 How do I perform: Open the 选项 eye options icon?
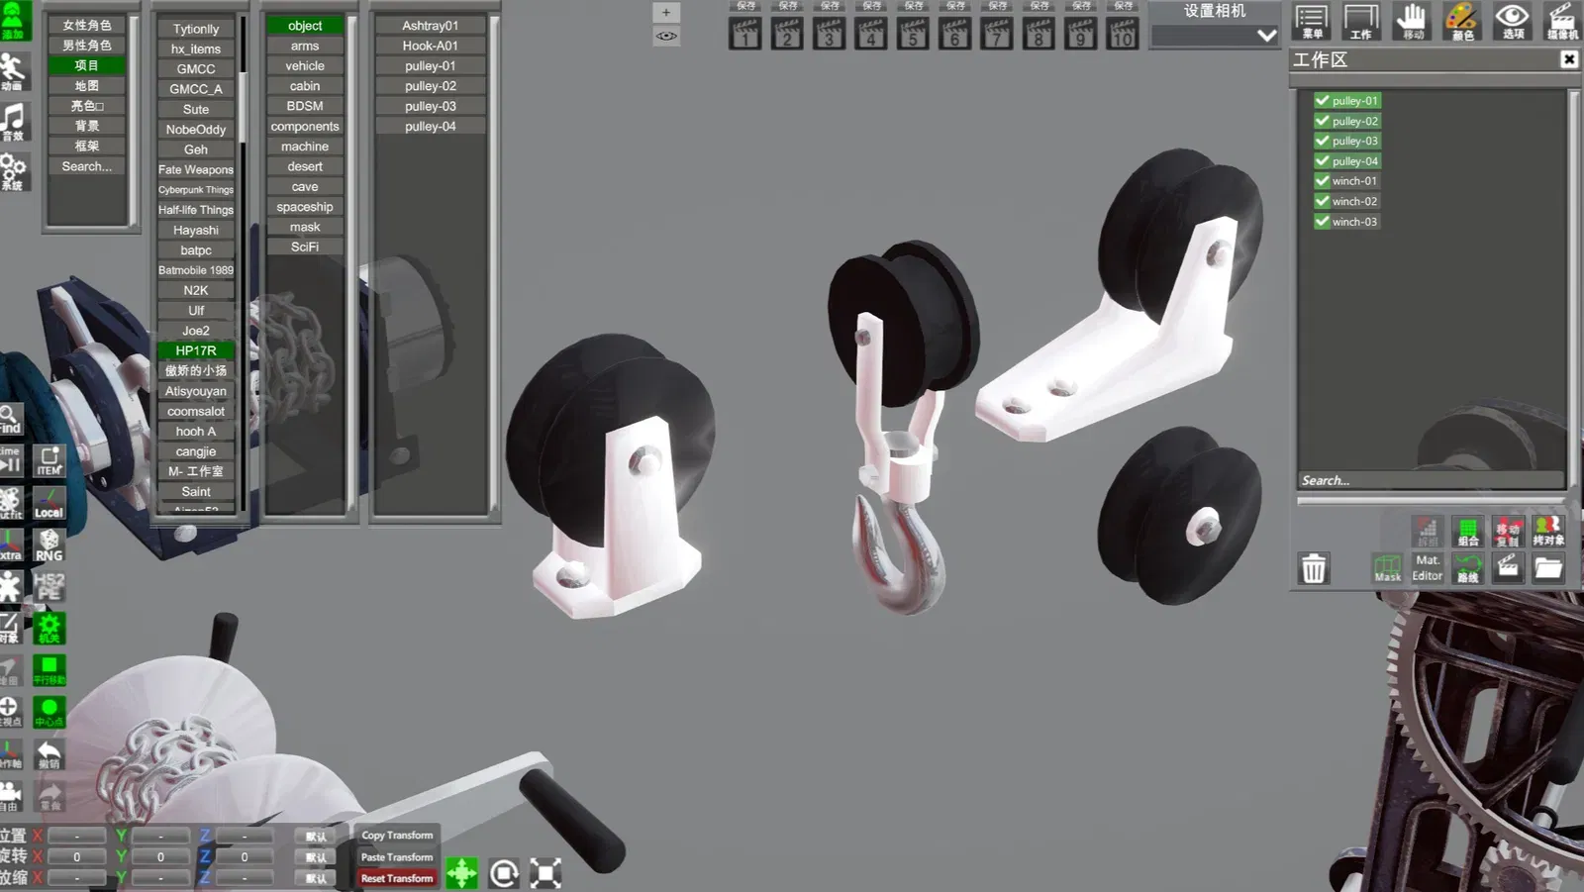(1513, 21)
